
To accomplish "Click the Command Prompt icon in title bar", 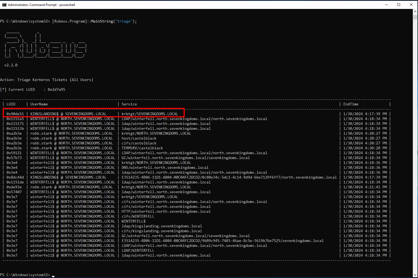I will pyautogui.click(x=4, y=5).
